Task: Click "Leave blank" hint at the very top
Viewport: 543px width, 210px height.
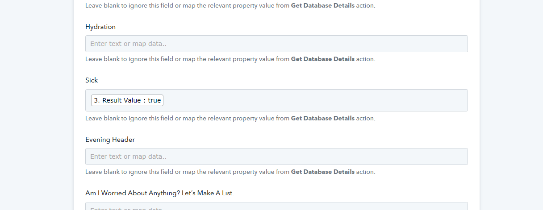Action: coord(102,6)
